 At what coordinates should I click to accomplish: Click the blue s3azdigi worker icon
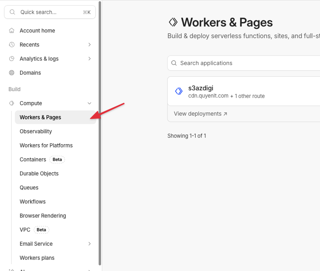click(179, 91)
